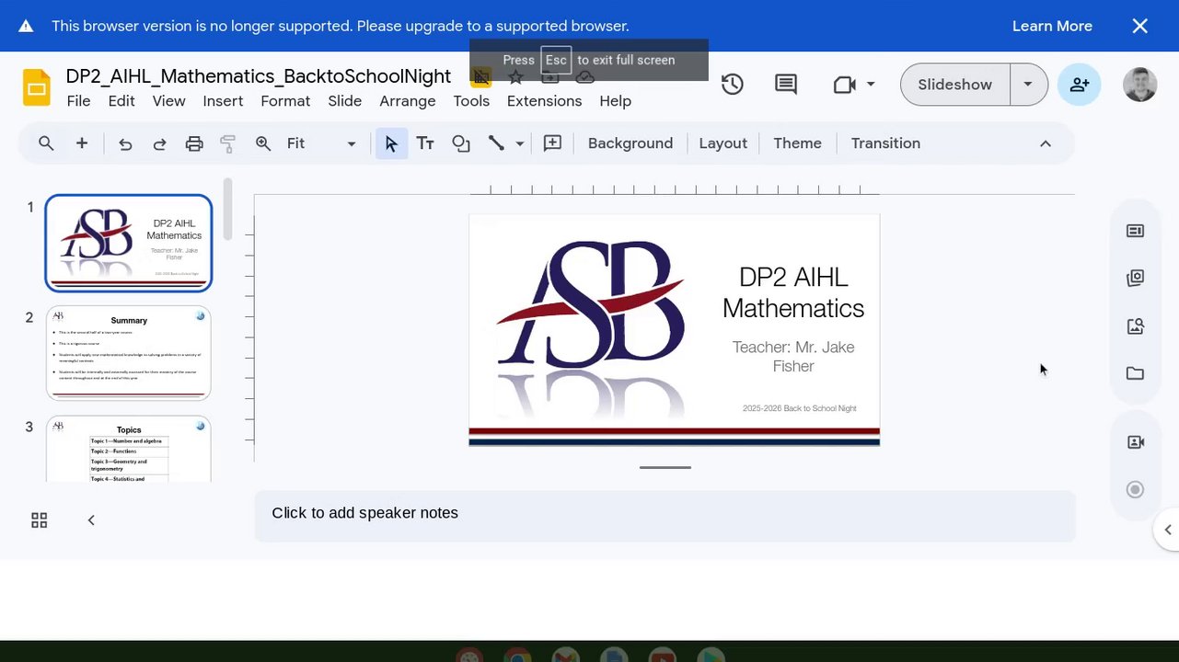Image resolution: width=1179 pixels, height=662 pixels.
Task: Click the 2025-2026 Back to School Night text
Action: click(800, 408)
